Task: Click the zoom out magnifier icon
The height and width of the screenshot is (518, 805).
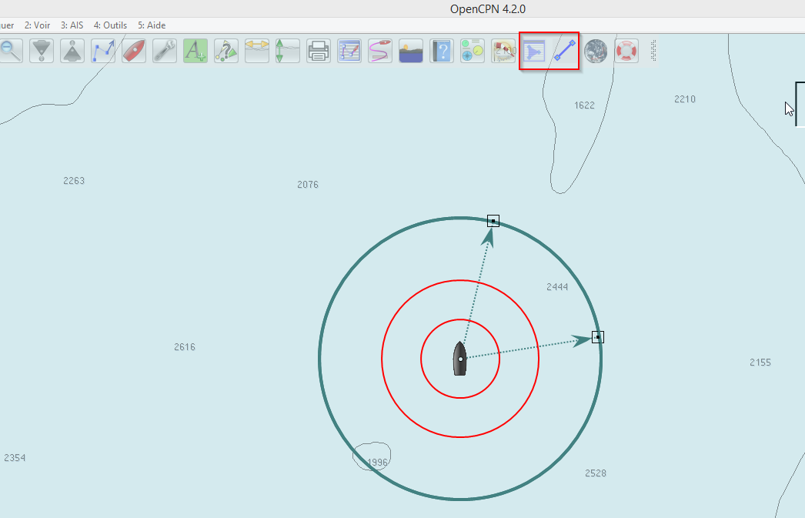Action: click(10, 52)
